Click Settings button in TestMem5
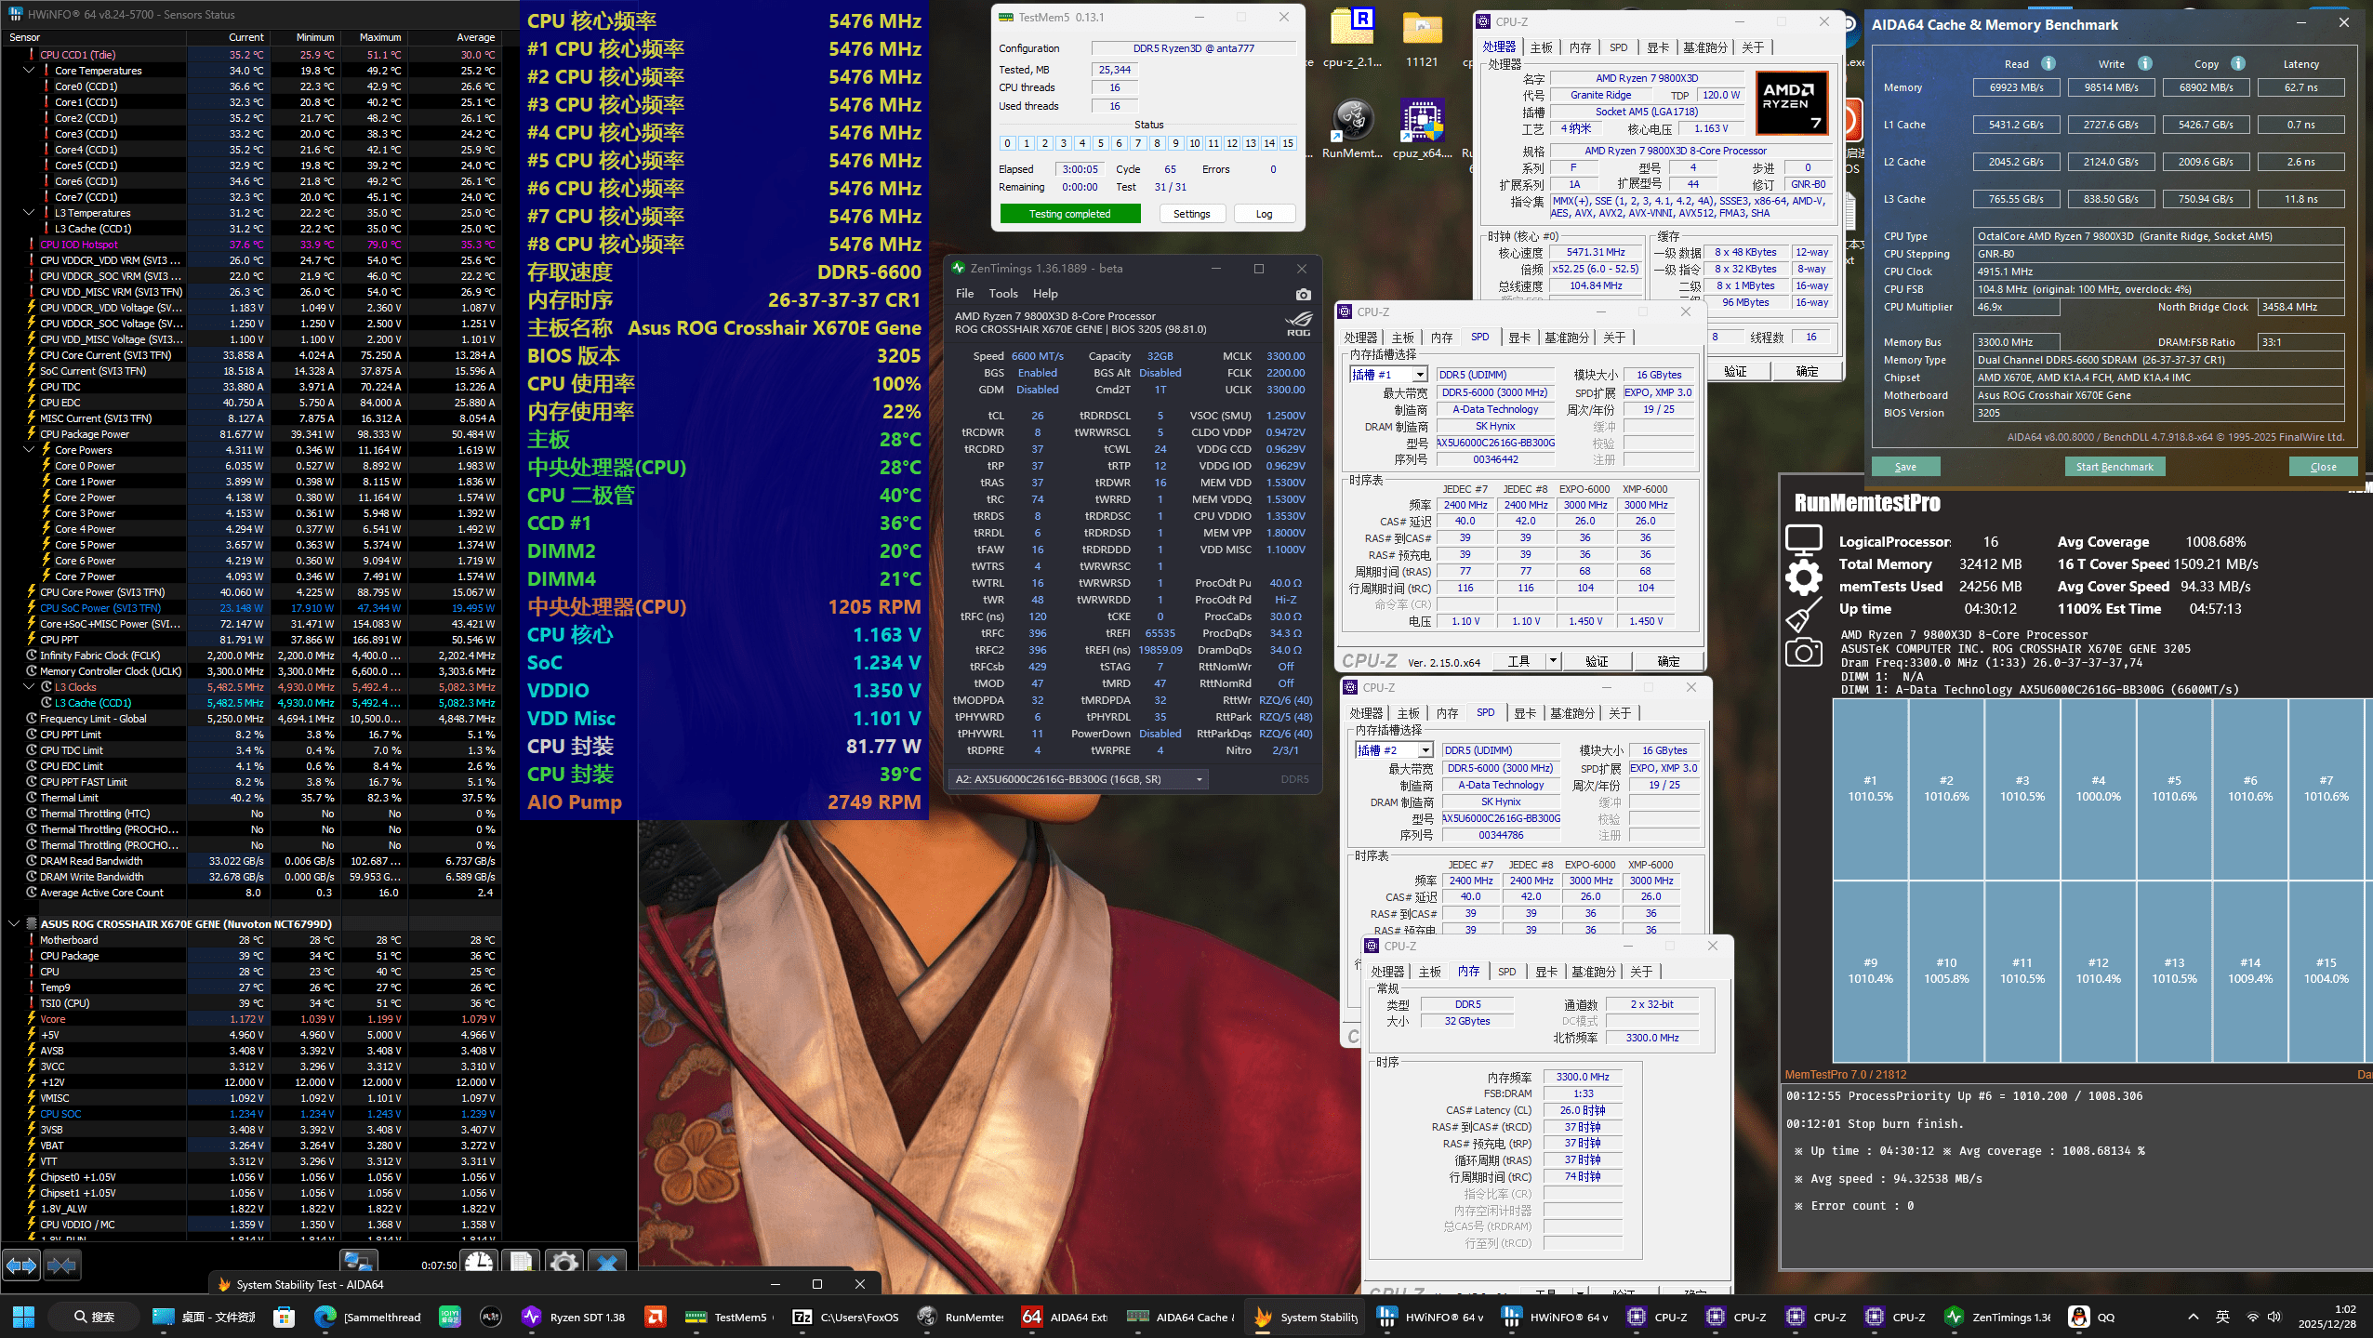This screenshot has width=2373, height=1338. (1191, 214)
